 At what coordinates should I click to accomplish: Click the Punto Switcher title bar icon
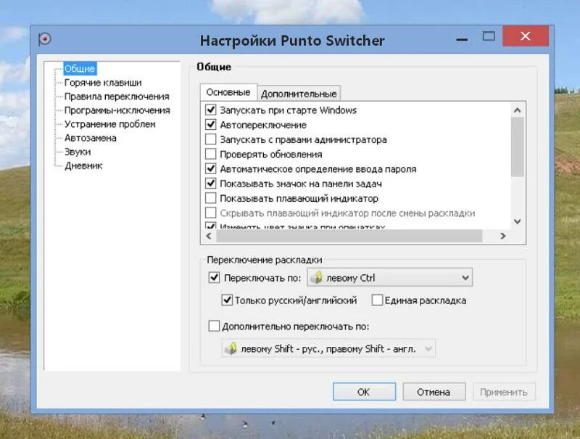[45, 39]
